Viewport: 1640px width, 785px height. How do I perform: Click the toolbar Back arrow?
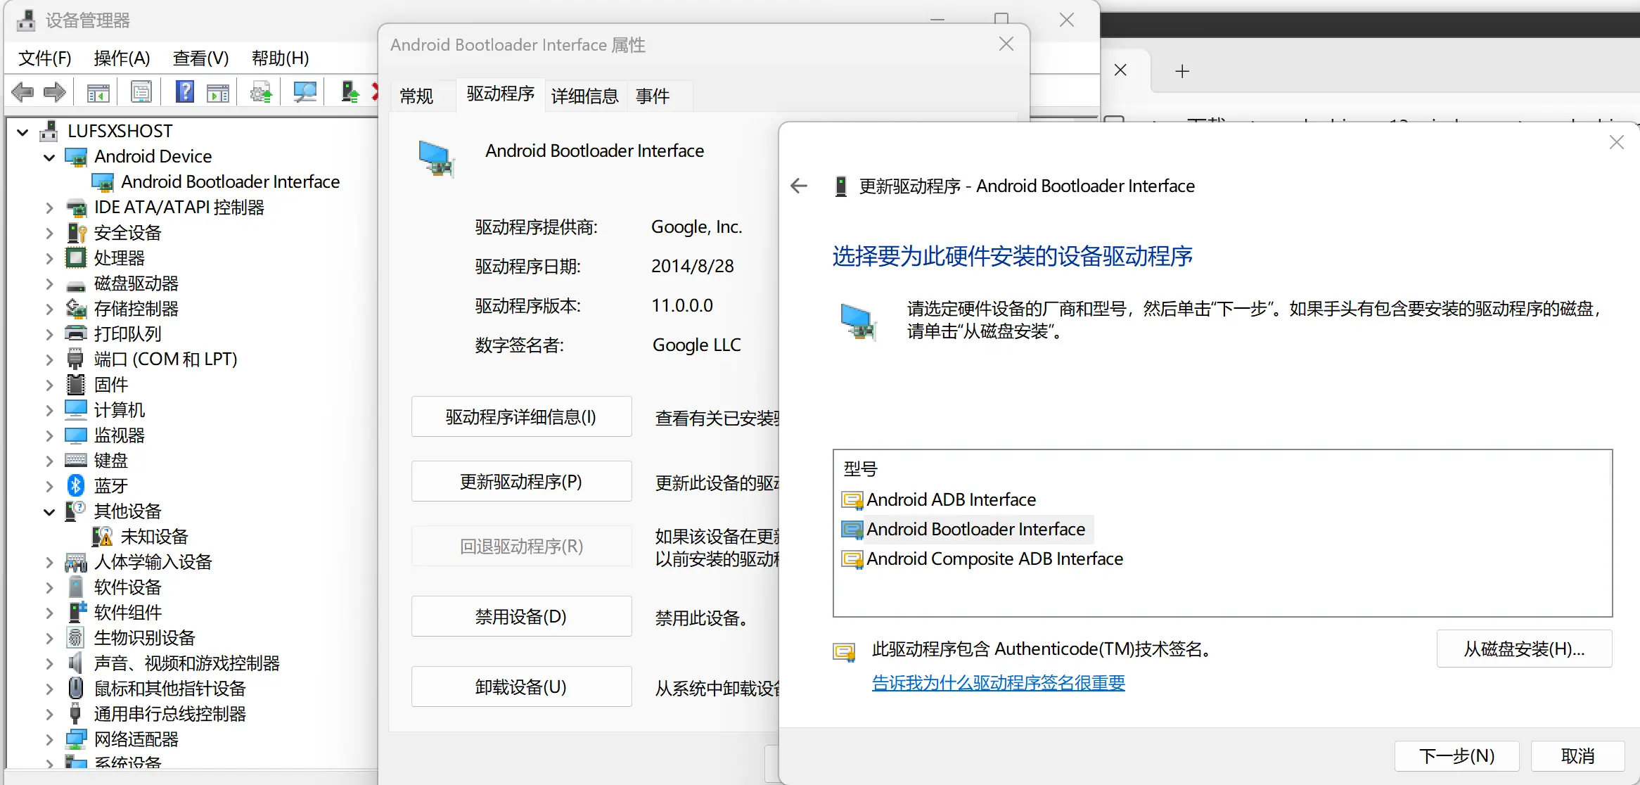click(23, 92)
